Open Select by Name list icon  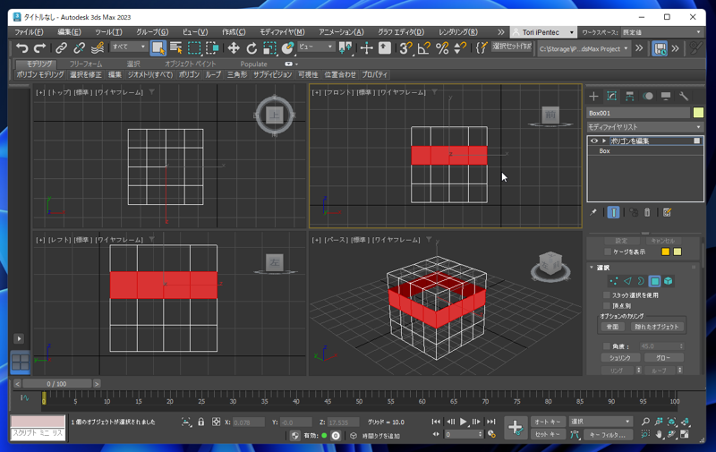175,48
